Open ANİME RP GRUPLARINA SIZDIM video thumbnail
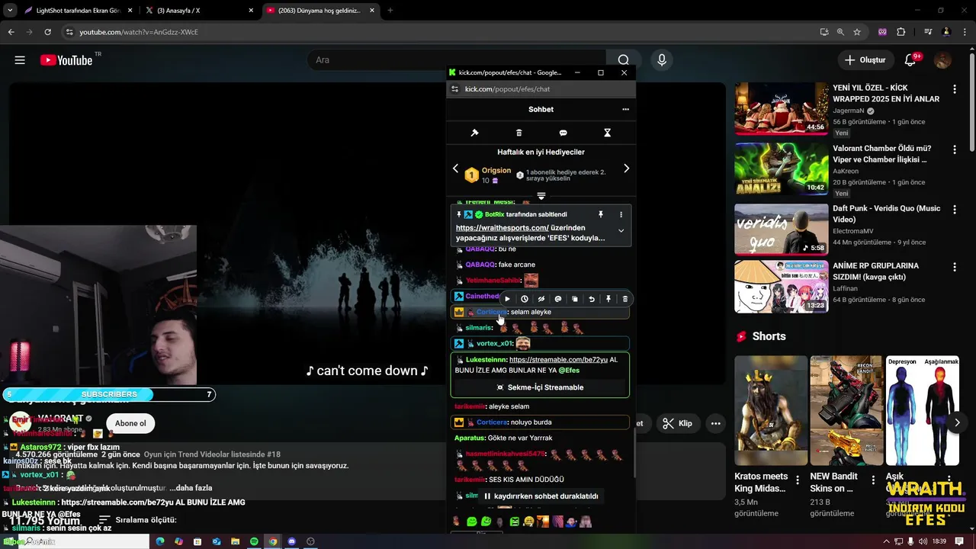This screenshot has width=976, height=549. click(x=782, y=287)
